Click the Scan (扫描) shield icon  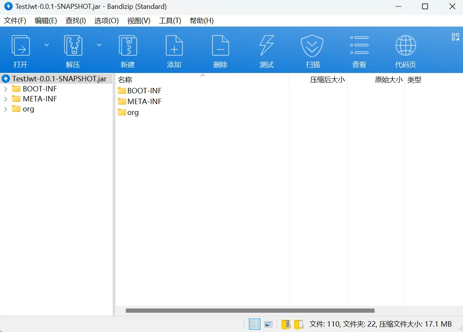point(312,46)
